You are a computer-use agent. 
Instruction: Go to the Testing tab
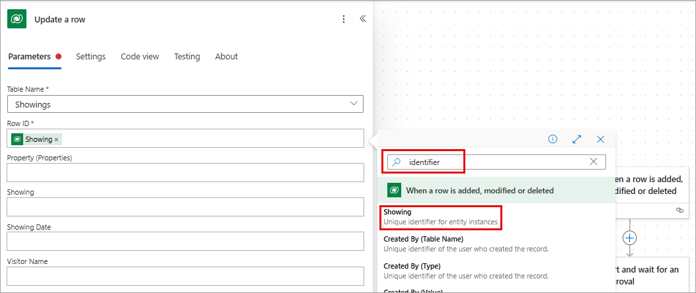coord(187,57)
